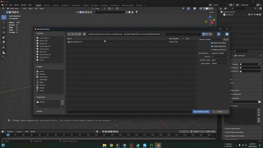
Task: Select the Annotate pencil tool
Action: tap(4, 48)
